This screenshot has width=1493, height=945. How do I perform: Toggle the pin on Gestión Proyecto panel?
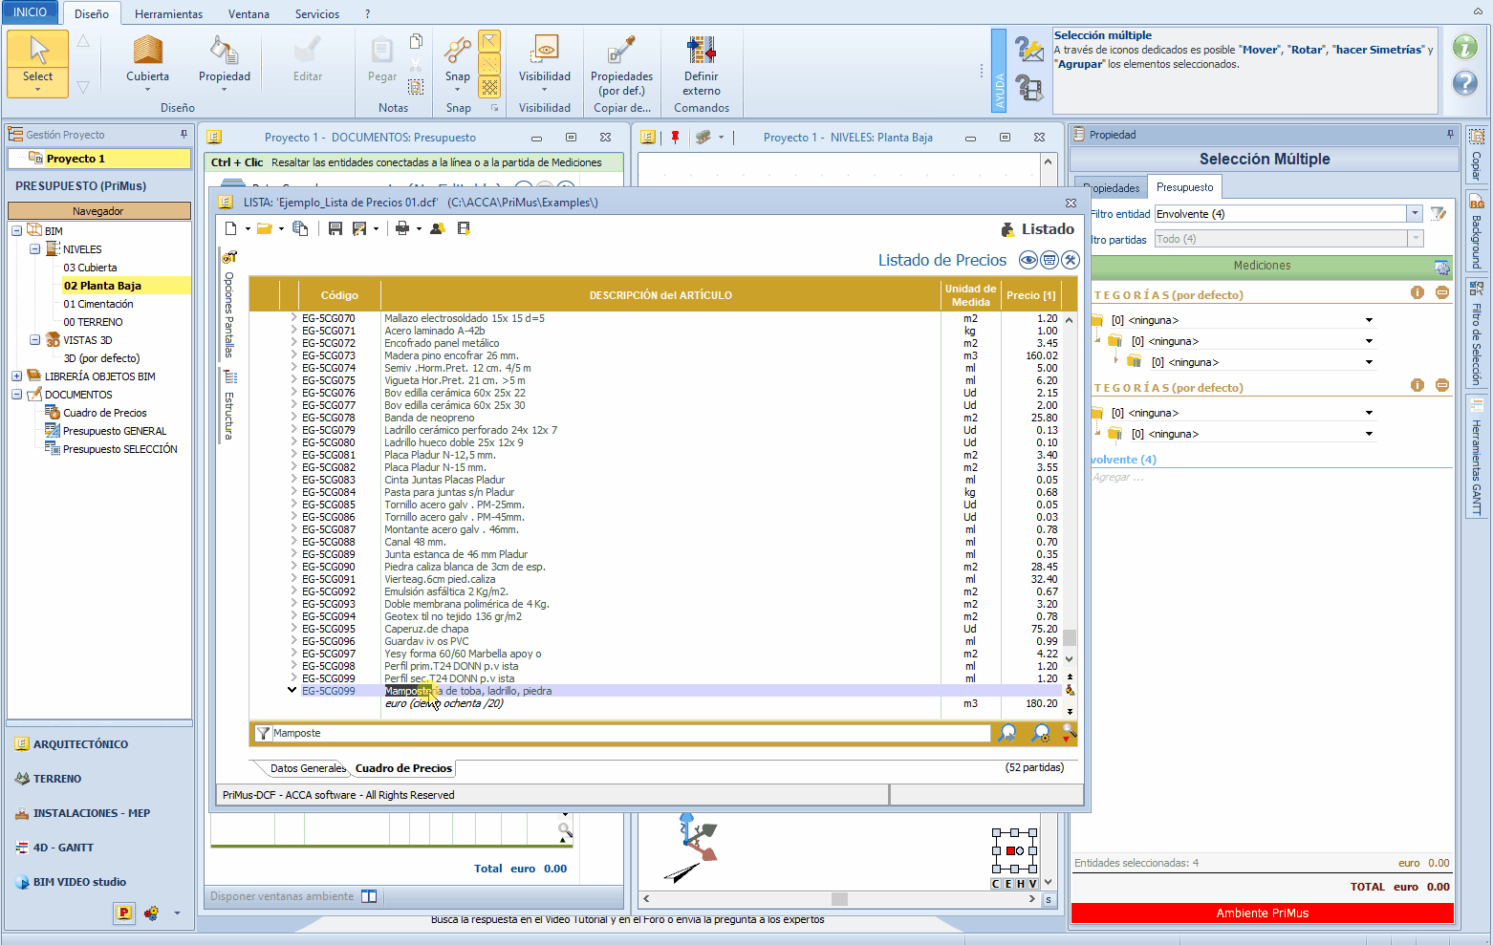(184, 135)
